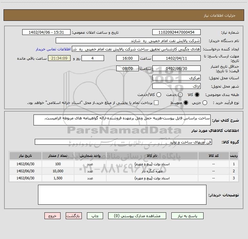This screenshot has width=248, height=239.
Task: Click quantity cell 100
Action: [58, 164]
